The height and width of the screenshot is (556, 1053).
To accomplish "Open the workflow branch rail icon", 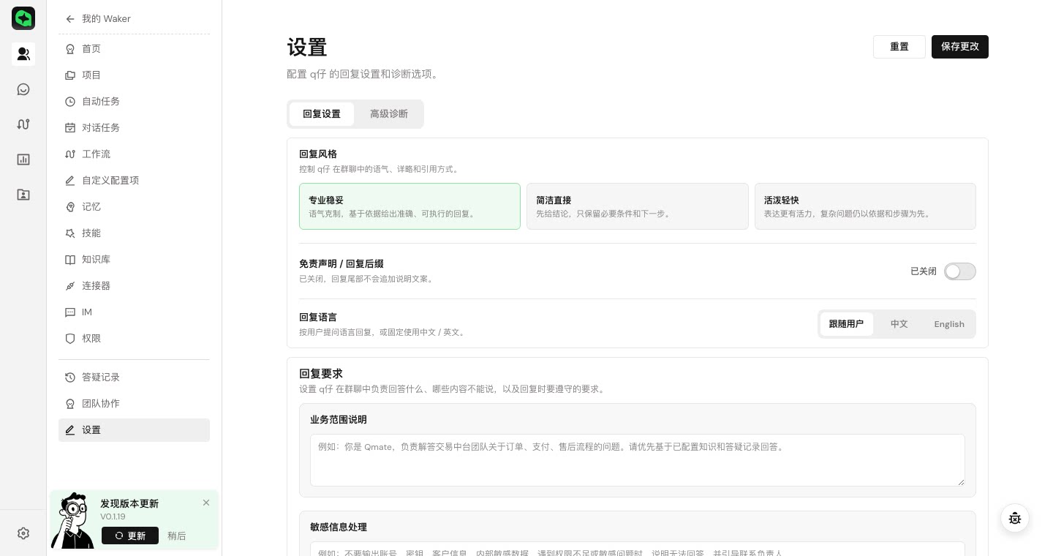I will click(x=23, y=124).
